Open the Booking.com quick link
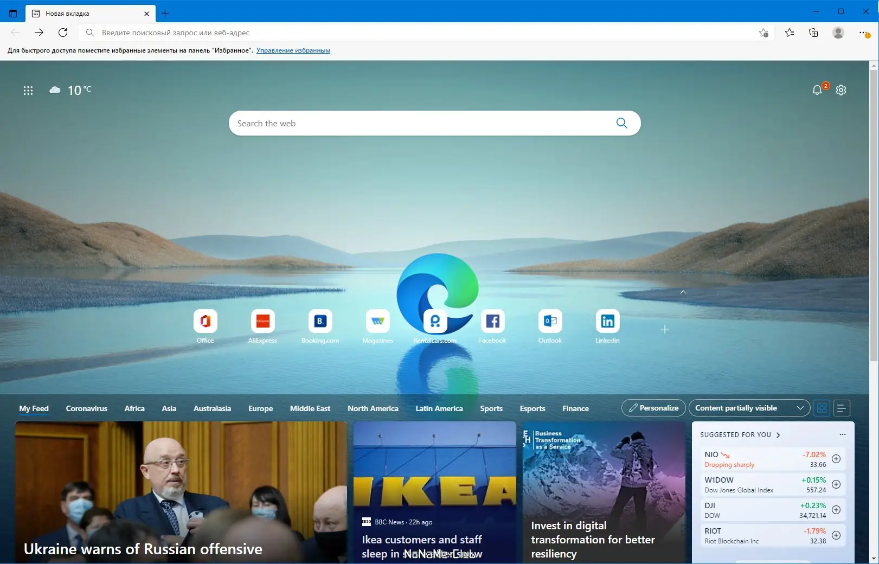This screenshot has height=564, width=879. click(x=320, y=326)
